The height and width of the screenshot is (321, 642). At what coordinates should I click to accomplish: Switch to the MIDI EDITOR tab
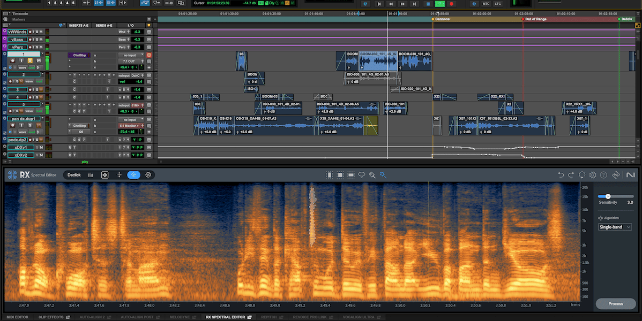click(x=18, y=317)
